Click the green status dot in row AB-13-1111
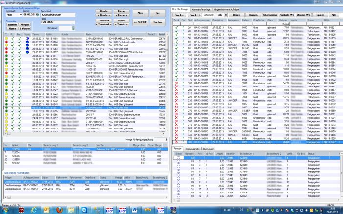 point(6,56)
